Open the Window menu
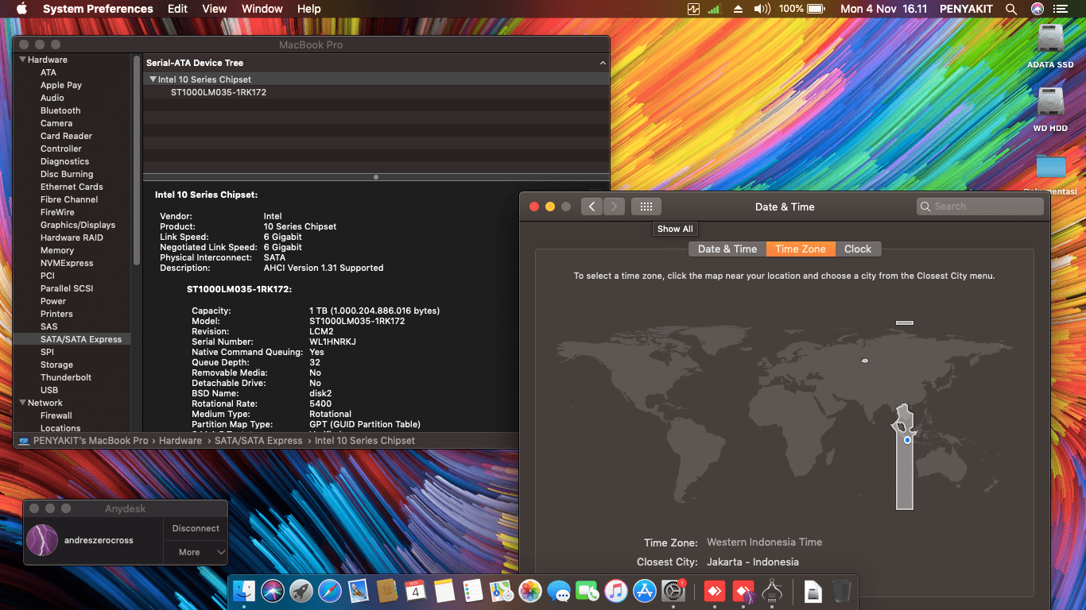The width and height of the screenshot is (1086, 610). 262,9
